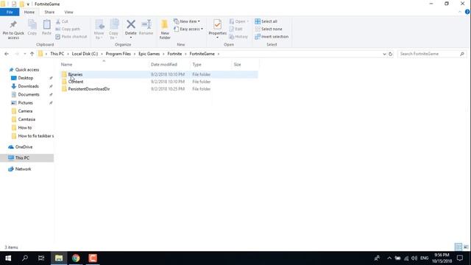Open OneDrive in navigation pane
471x265 pixels.
24,147
